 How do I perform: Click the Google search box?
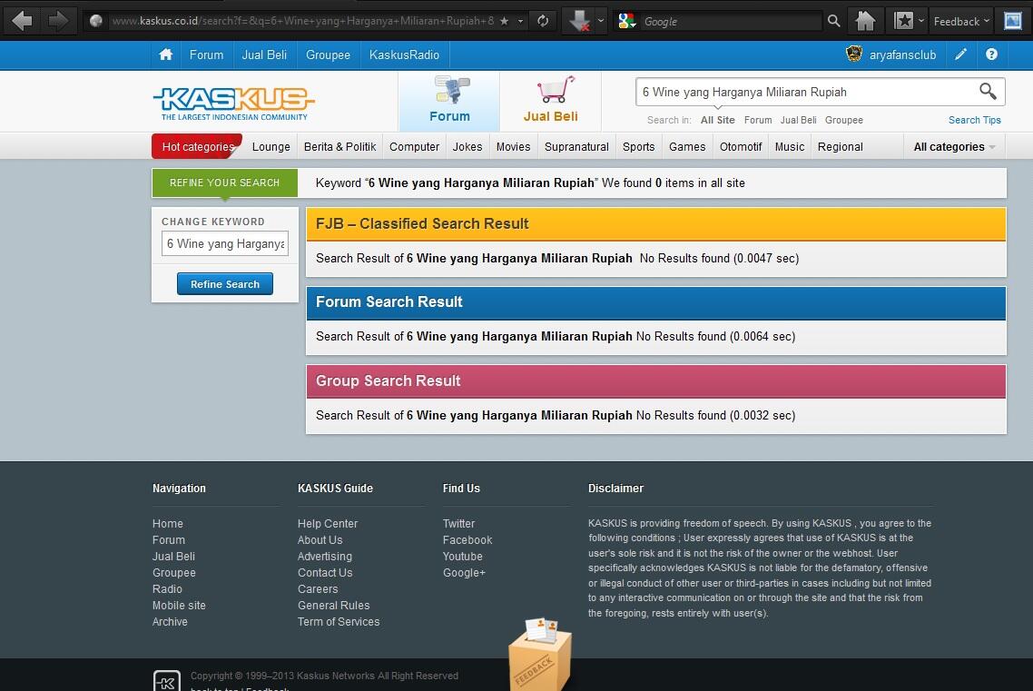732,21
